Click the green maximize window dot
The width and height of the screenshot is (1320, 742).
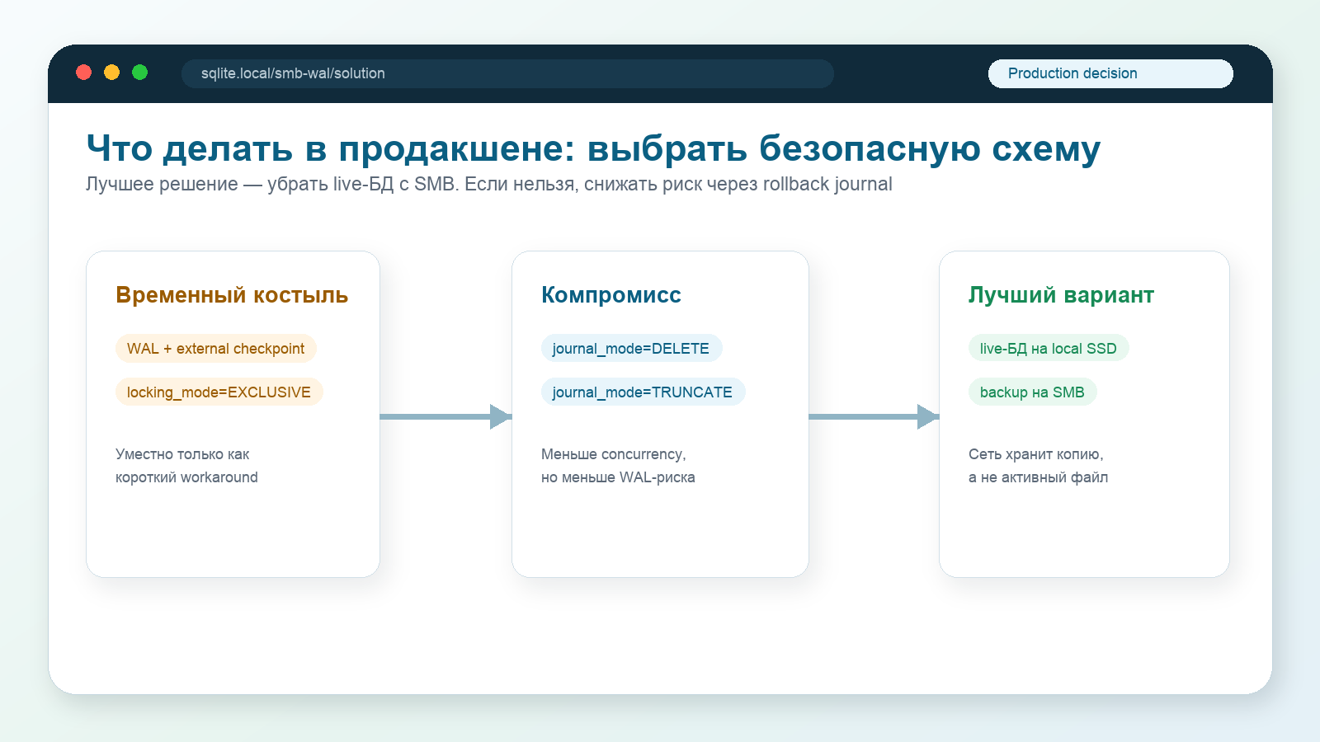pyautogui.click(x=139, y=73)
